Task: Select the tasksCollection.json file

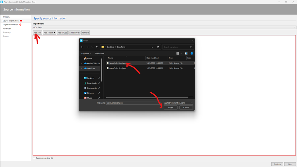Action: [118, 63]
